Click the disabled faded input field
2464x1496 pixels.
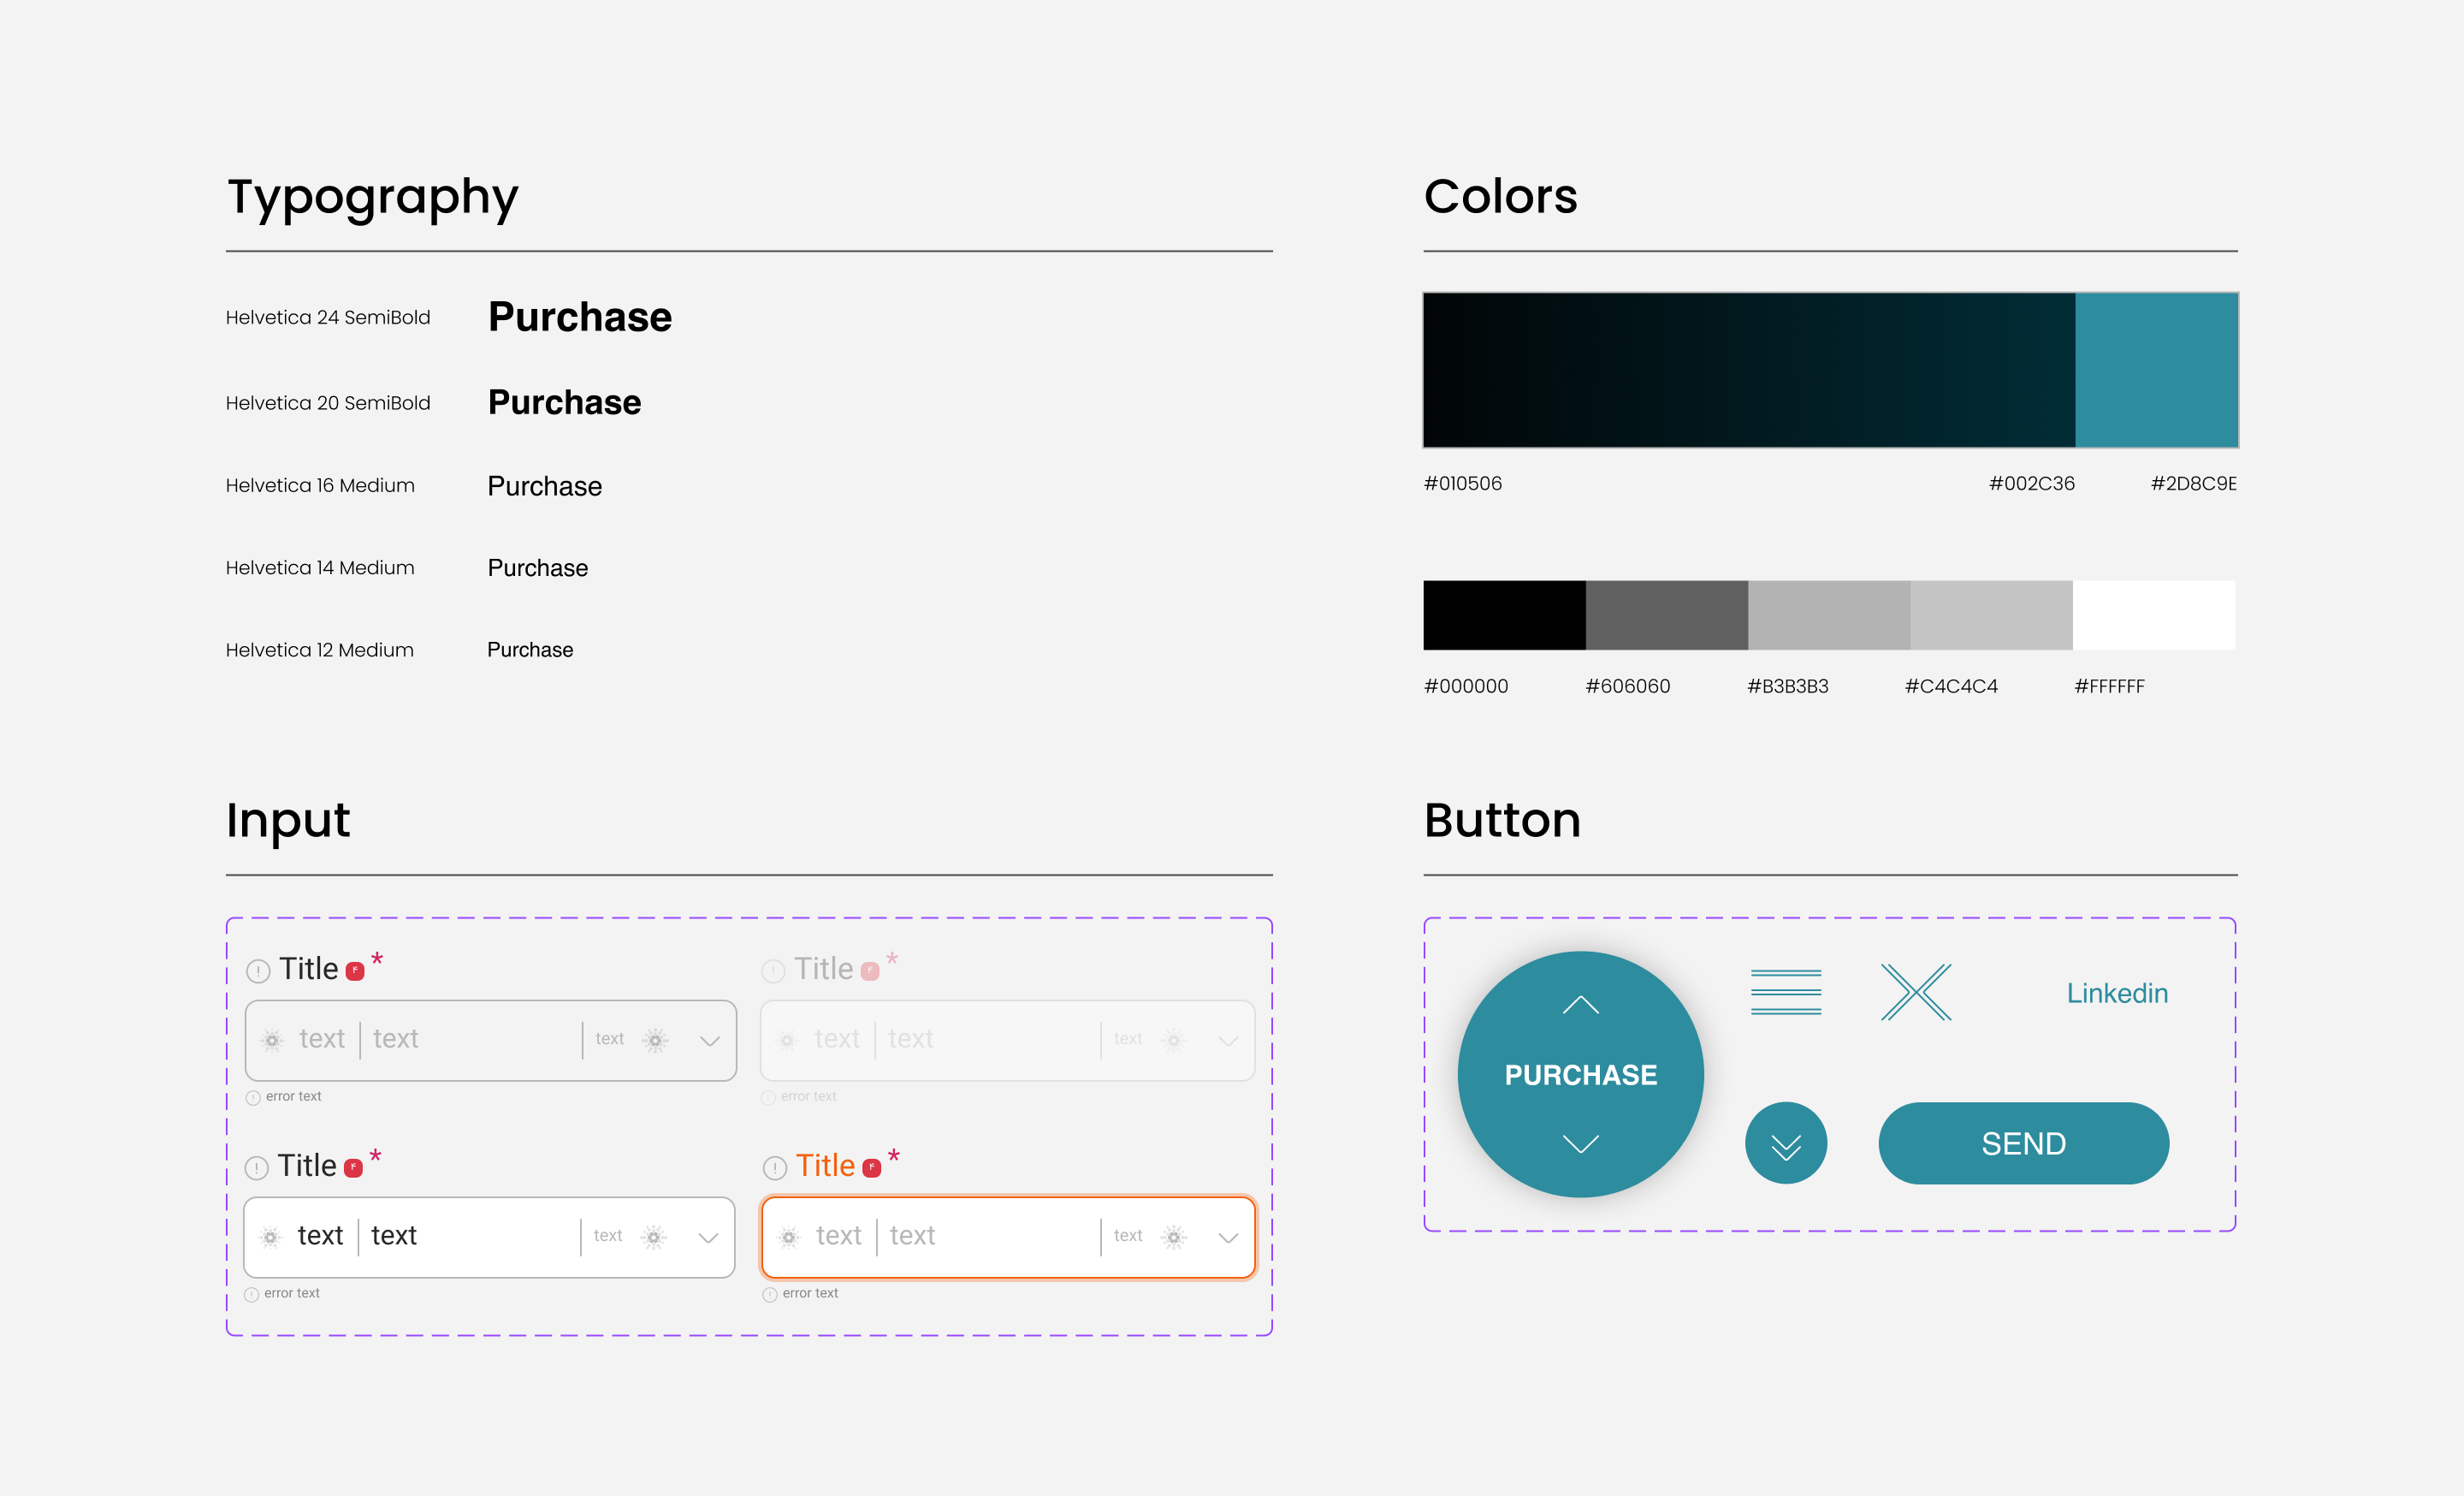[1000, 1040]
